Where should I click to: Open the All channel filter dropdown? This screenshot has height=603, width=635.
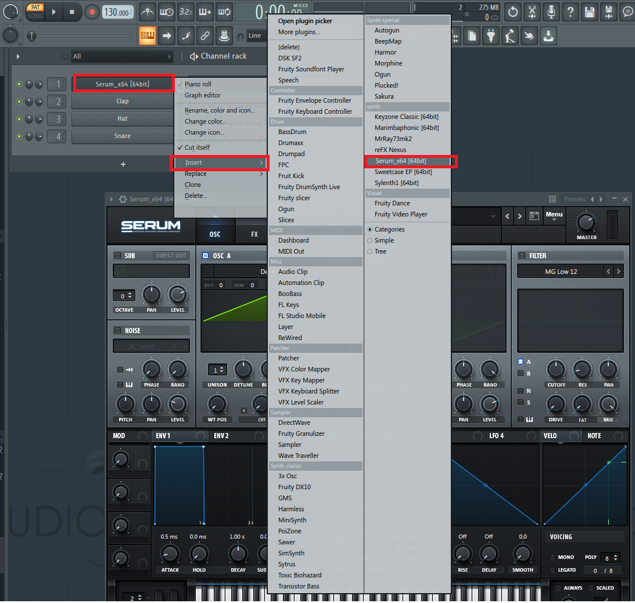tap(122, 57)
